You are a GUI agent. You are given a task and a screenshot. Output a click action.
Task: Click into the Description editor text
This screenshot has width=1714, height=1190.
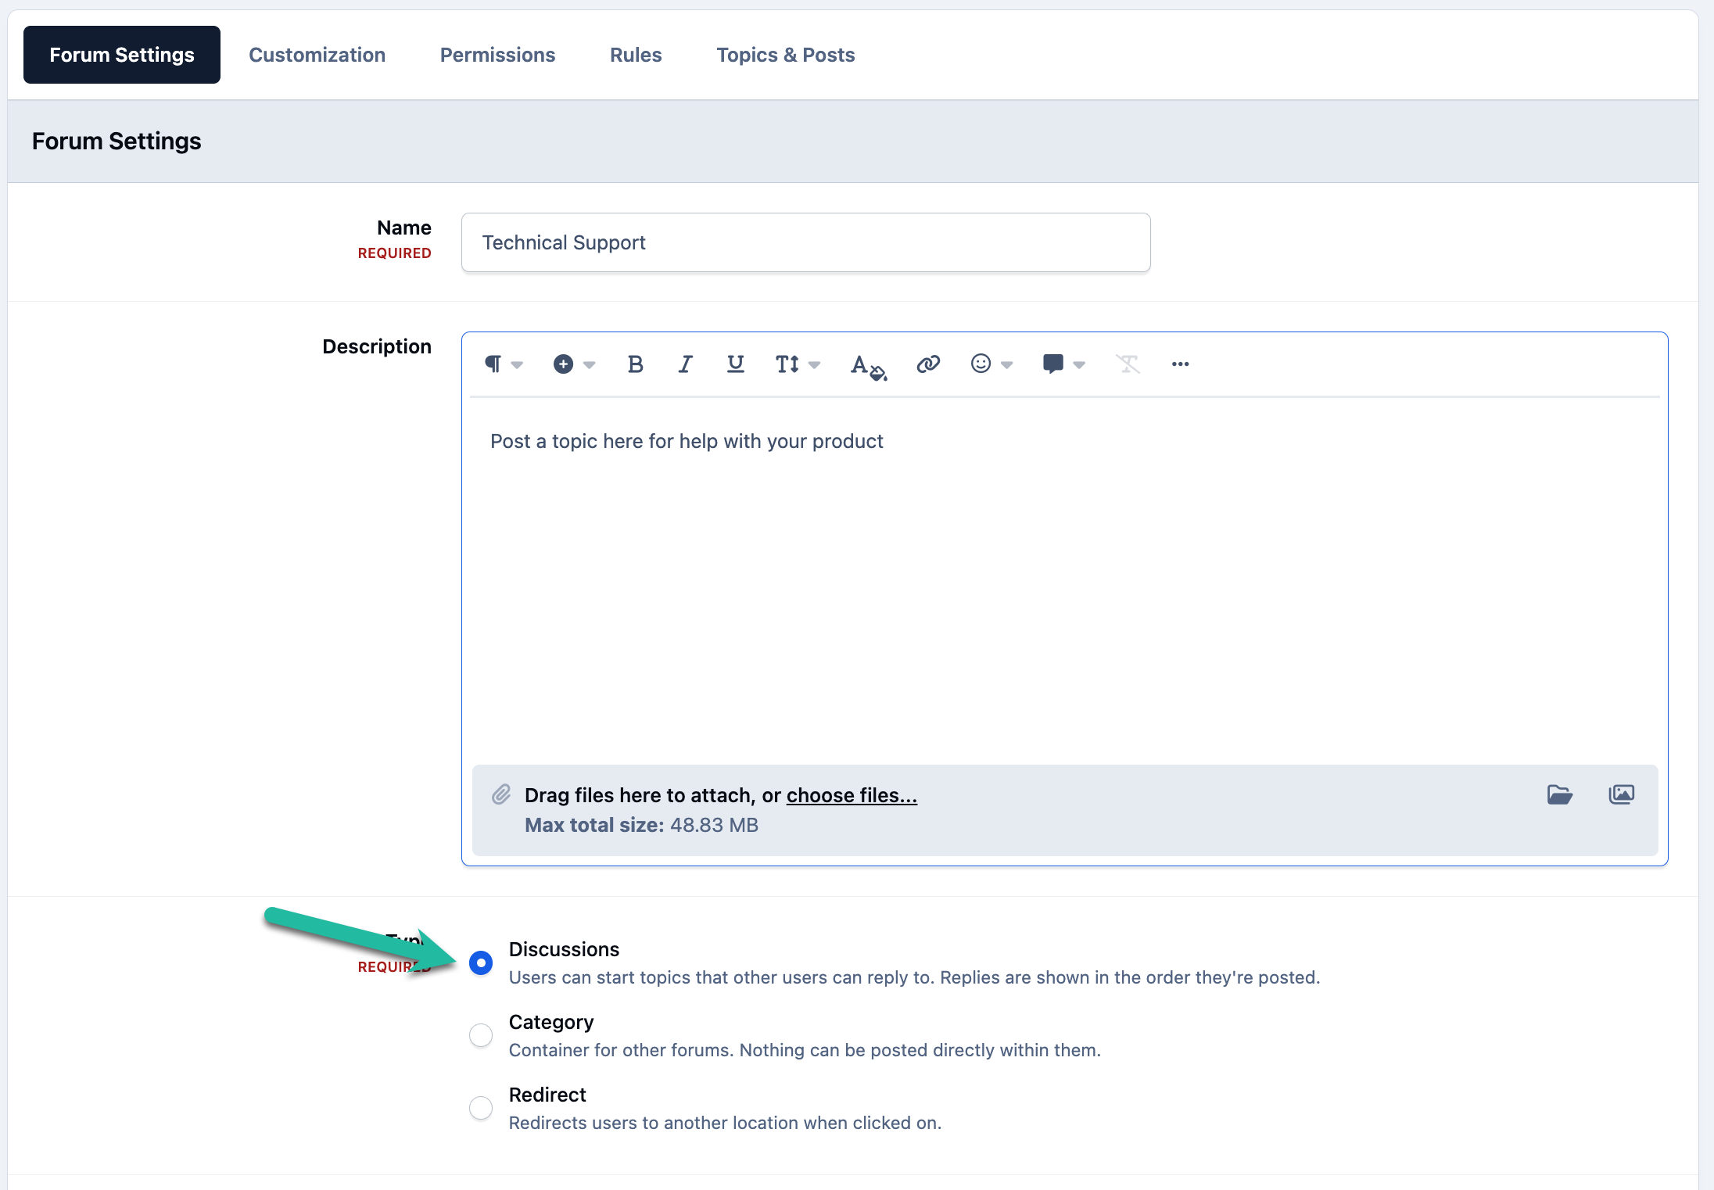coord(687,441)
